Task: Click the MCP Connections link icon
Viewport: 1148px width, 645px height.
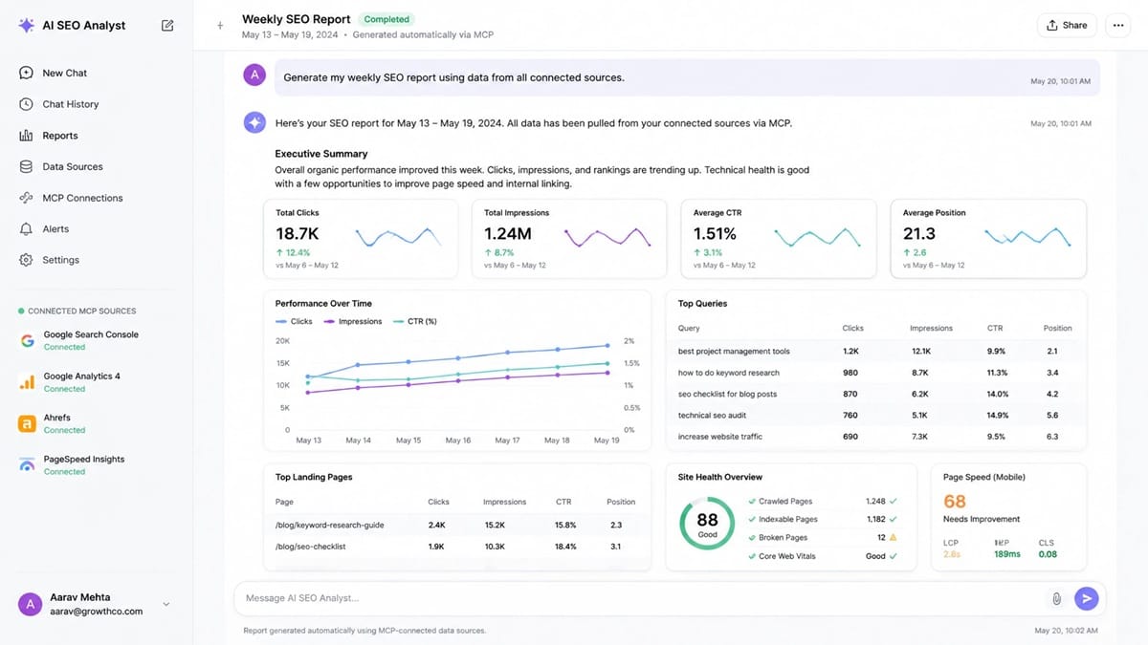Action: tap(26, 198)
